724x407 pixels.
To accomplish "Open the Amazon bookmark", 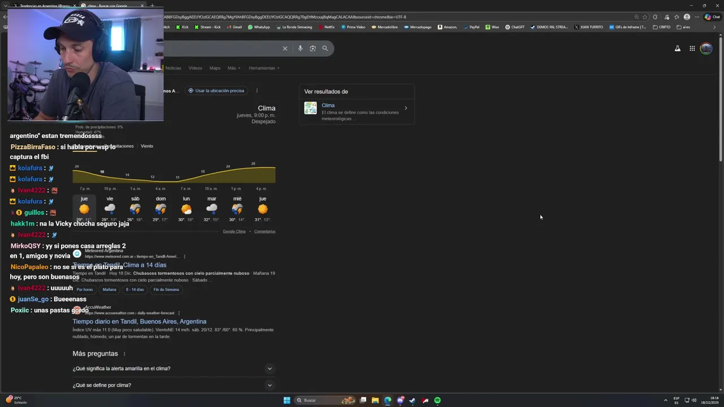I will click(447, 27).
